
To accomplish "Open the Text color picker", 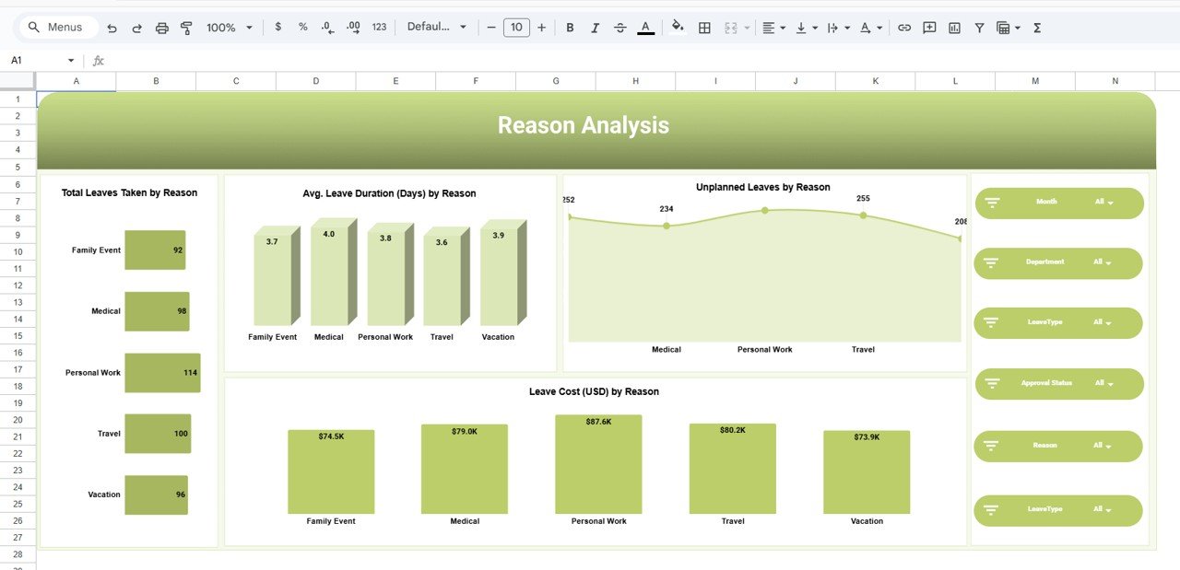I will point(645,27).
